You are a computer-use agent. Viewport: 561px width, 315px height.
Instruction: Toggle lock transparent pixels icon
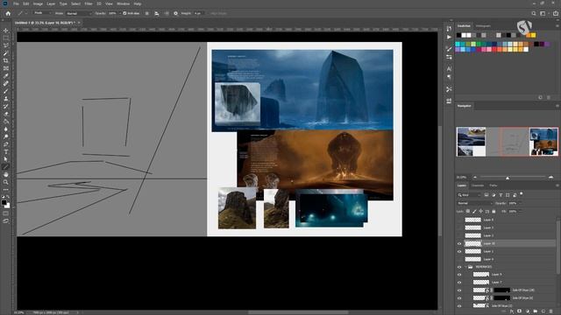coord(468,212)
